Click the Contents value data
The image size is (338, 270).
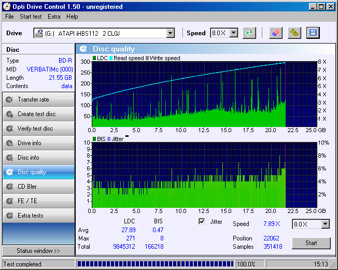(66, 86)
